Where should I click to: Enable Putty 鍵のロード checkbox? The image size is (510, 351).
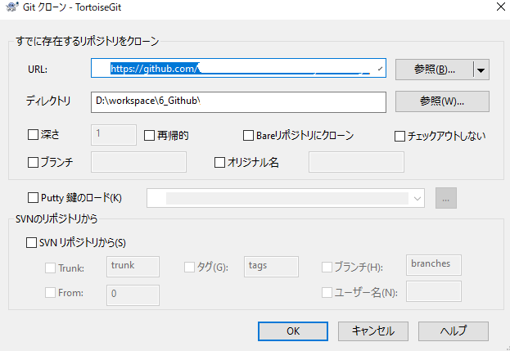34,198
